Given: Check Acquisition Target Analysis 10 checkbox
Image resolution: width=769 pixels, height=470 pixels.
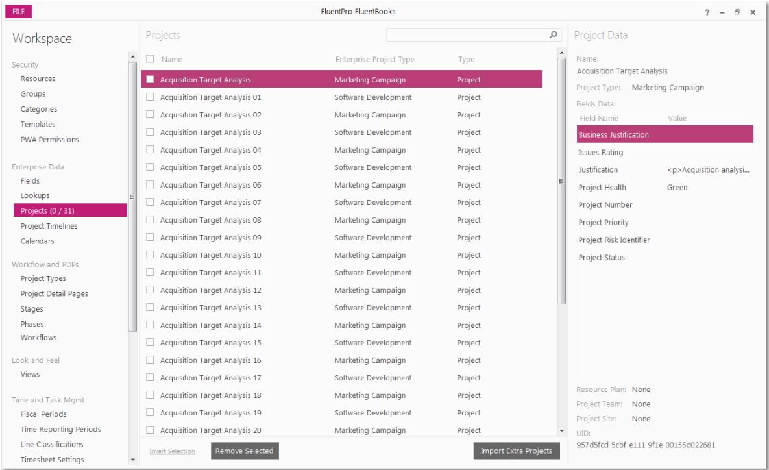Looking at the screenshot, I should pos(150,254).
